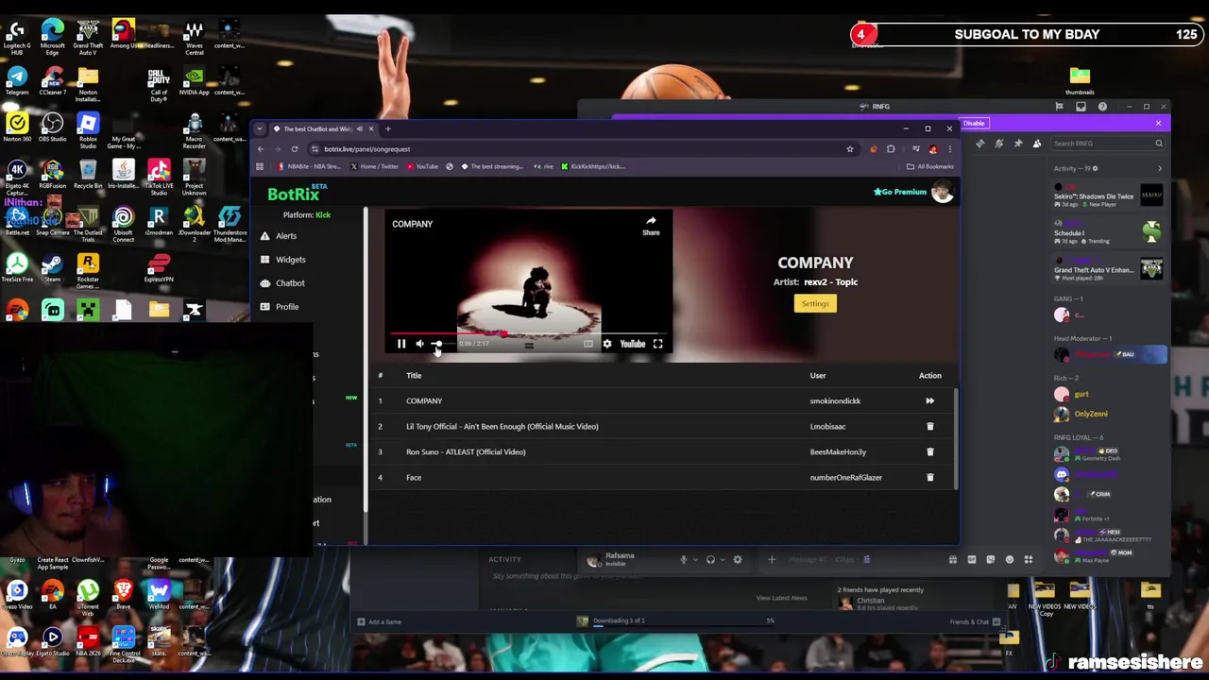
Task: Open Recycle Bin on desktop
Action: (x=87, y=174)
